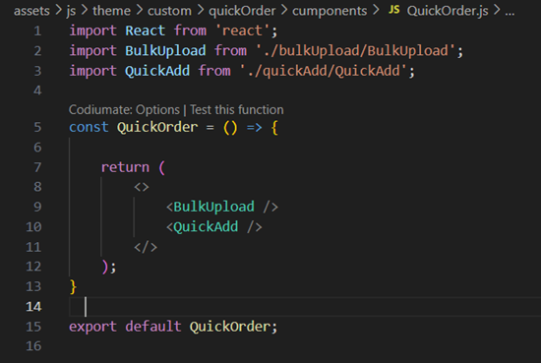Image resolution: width=541 pixels, height=363 pixels.
Task: Select the 'js' breadcrumb segment
Action: pos(71,11)
